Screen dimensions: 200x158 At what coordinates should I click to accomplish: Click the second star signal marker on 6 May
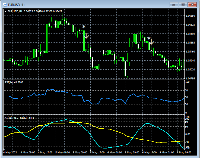[x=149, y=38]
